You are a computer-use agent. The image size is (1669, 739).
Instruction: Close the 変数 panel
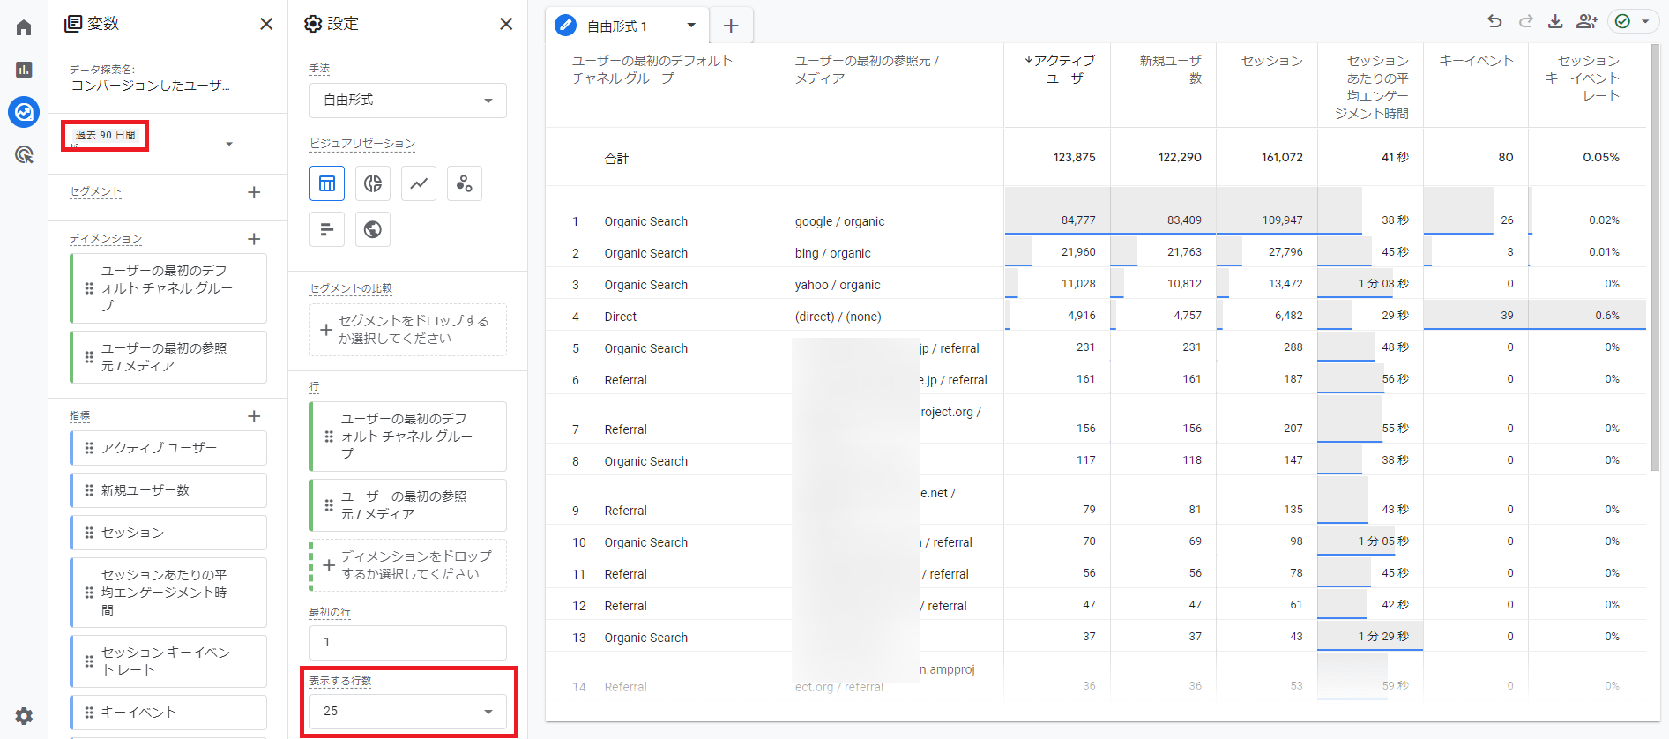(266, 24)
